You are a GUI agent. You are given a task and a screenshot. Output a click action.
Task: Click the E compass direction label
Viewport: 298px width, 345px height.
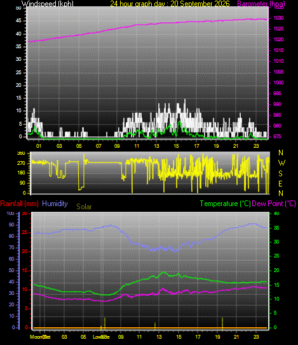(x=280, y=184)
